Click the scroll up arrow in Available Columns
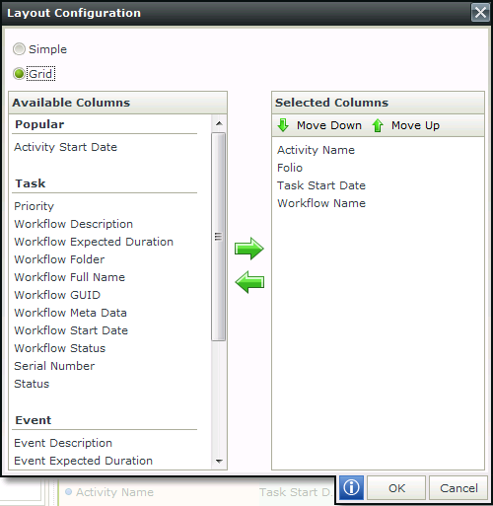Screen dimensions: 493x506 (x=219, y=123)
